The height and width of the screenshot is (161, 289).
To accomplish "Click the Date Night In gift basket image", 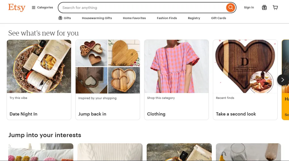I will coord(39,67).
